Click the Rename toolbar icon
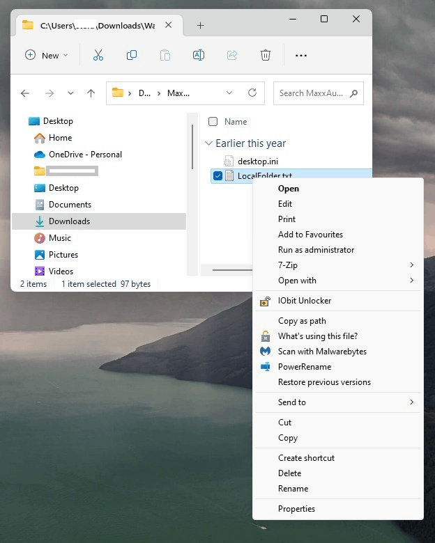 [199, 55]
